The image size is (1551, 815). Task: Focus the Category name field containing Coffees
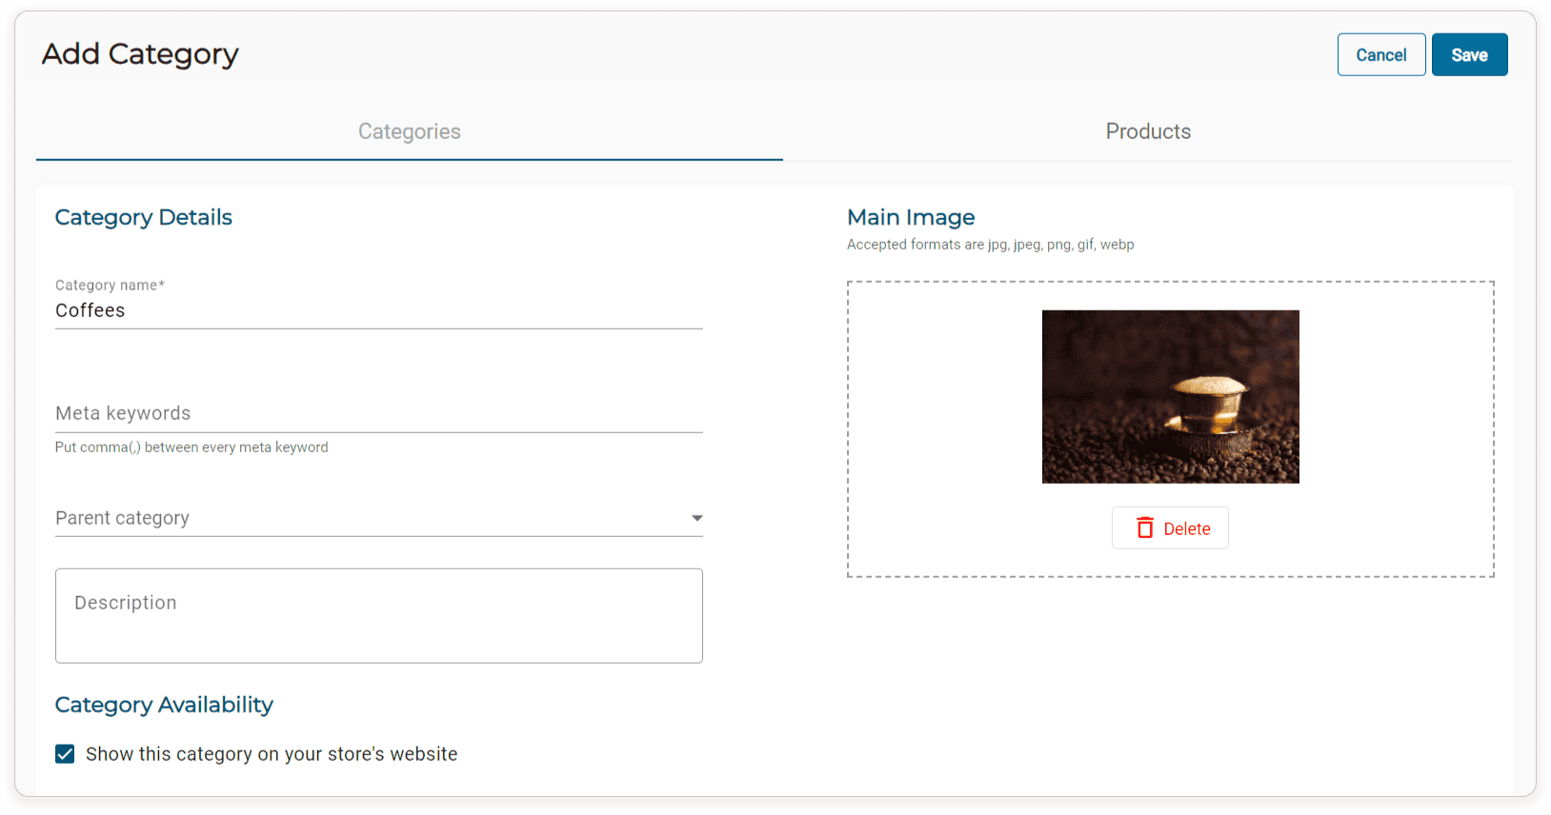coord(378,310)
